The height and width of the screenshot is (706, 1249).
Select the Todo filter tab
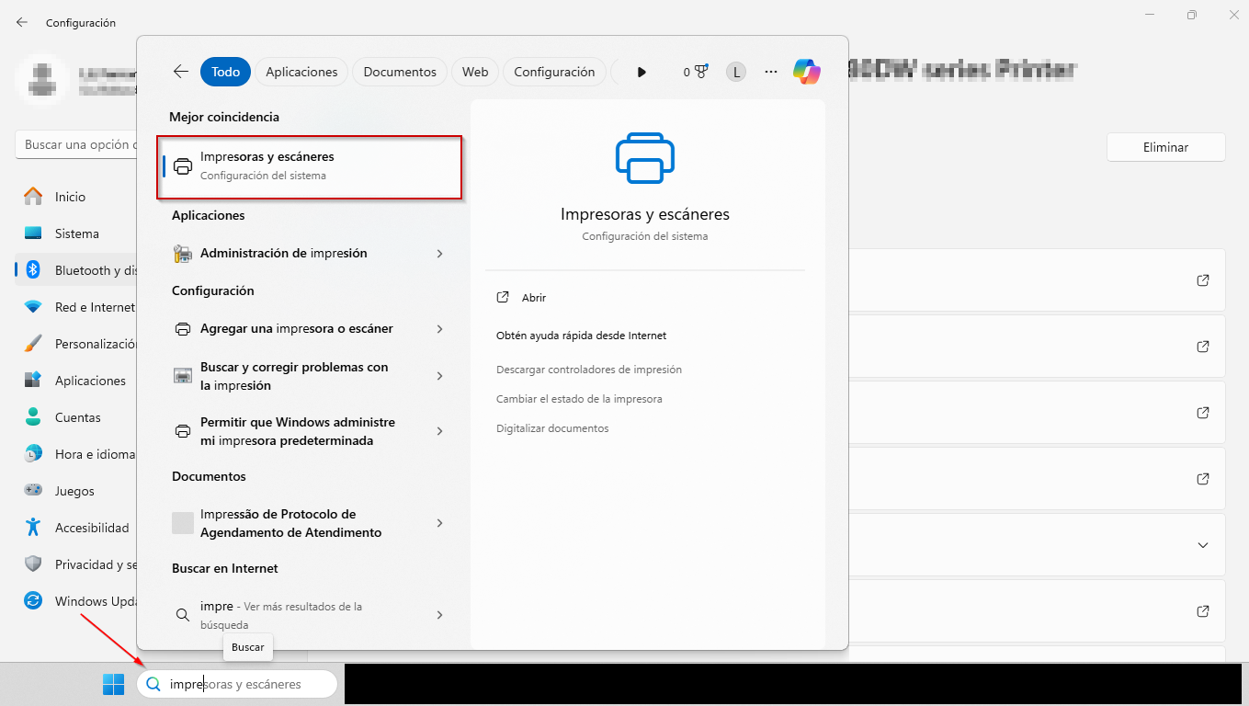225,72
